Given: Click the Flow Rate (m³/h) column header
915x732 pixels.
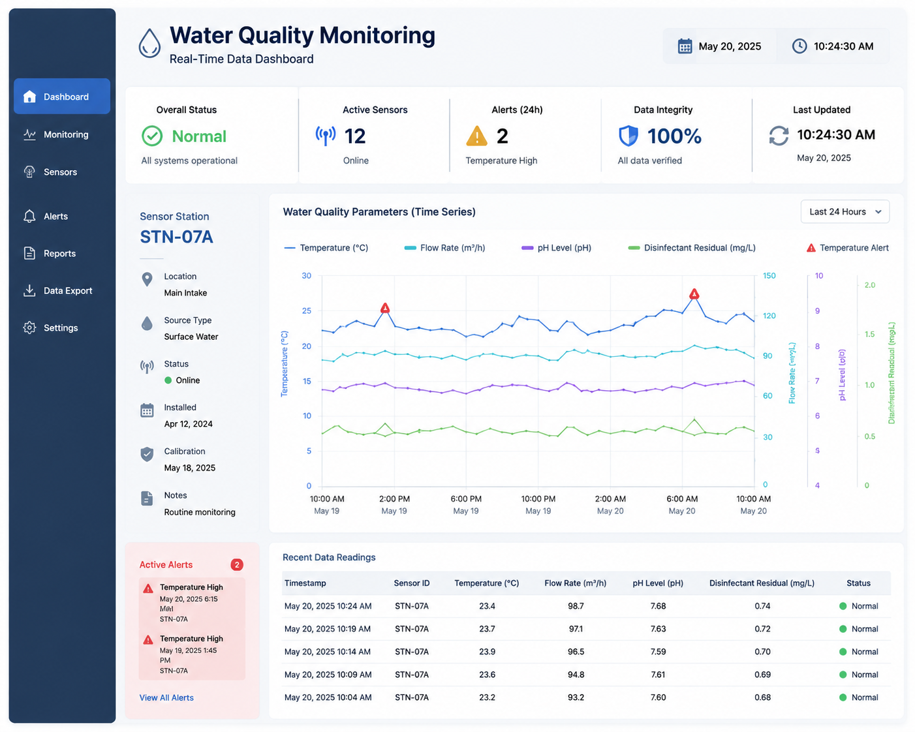Looking at the screenshot, I should click(x=576, y=583).
